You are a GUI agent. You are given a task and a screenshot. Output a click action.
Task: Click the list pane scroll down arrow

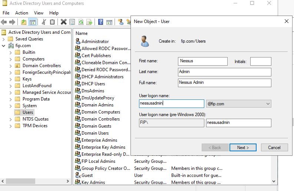274,181
